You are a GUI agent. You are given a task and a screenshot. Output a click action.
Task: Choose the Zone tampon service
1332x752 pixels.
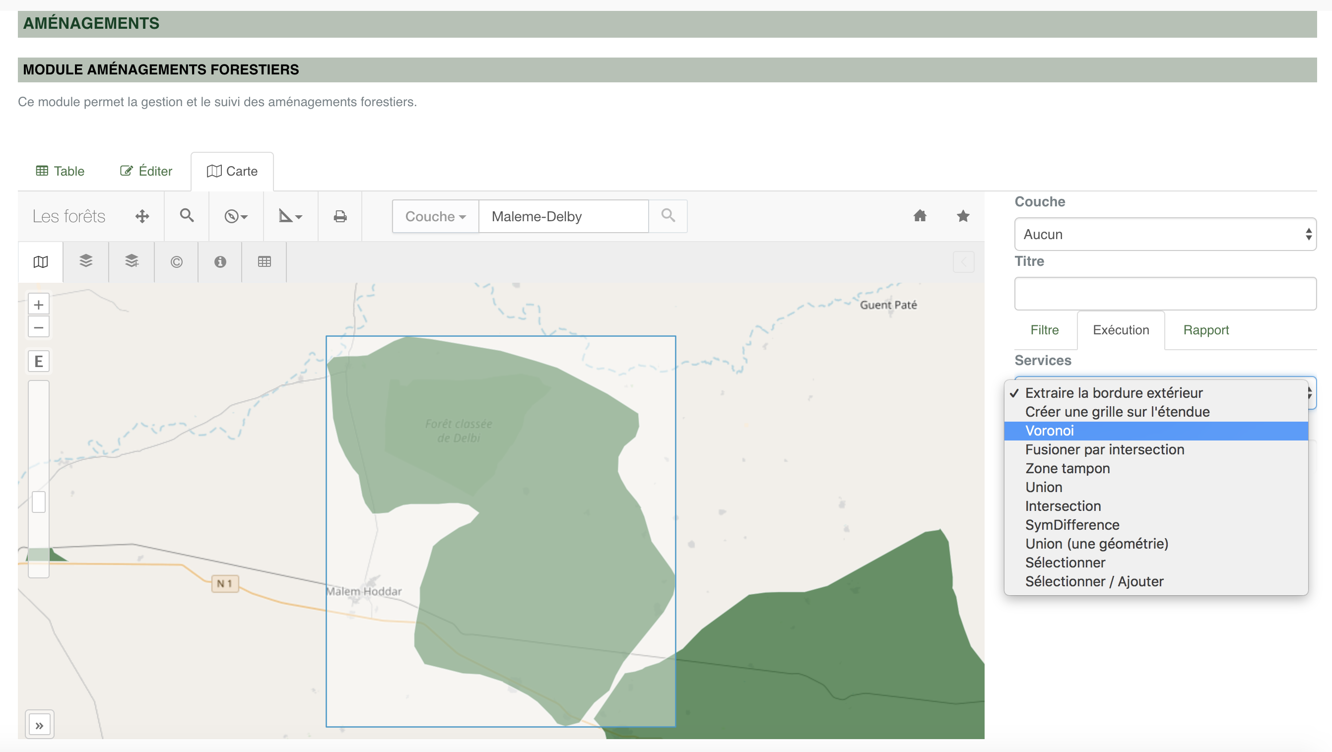(1067, 468)
